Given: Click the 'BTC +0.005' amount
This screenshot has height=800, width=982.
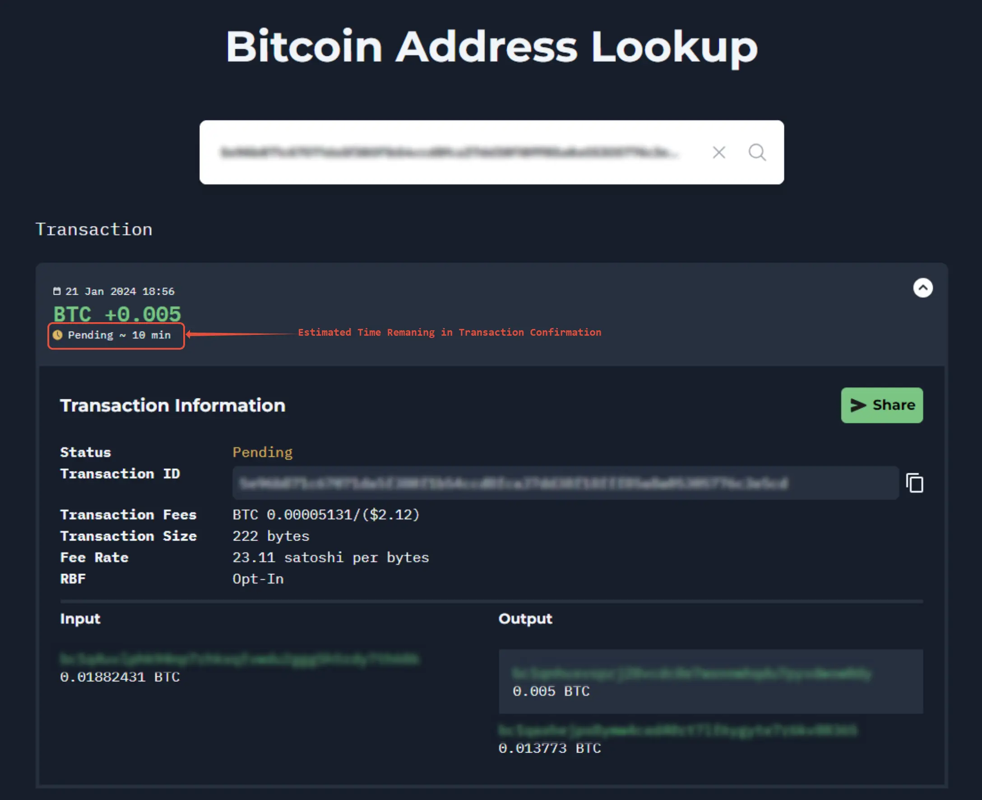Looking at the screenshot, I should coord(117,314).
